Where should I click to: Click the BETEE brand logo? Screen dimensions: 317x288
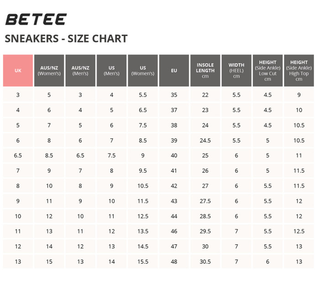[x=36, y=20]
